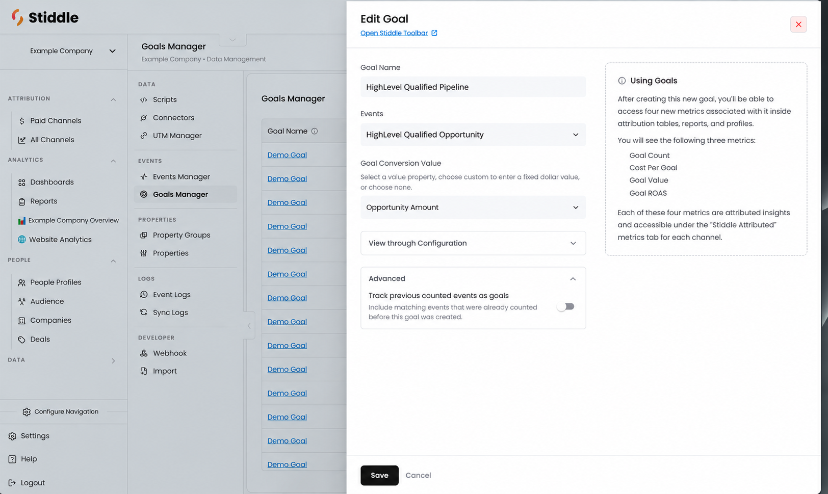The height and width of the screenshot is (494, 828).
Task: Click the Events Manager pulse icon
Action: pyautogui.click(x=144, y=177)
